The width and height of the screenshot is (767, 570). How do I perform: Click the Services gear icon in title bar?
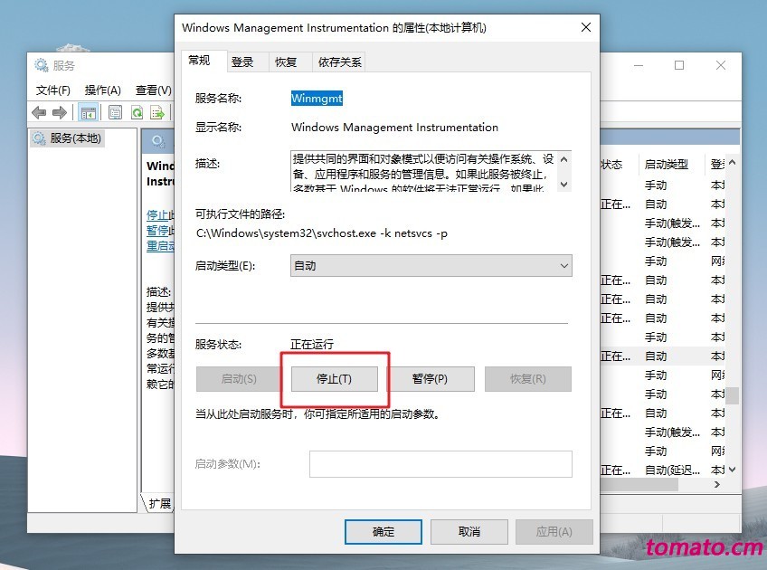coord(41,65)
